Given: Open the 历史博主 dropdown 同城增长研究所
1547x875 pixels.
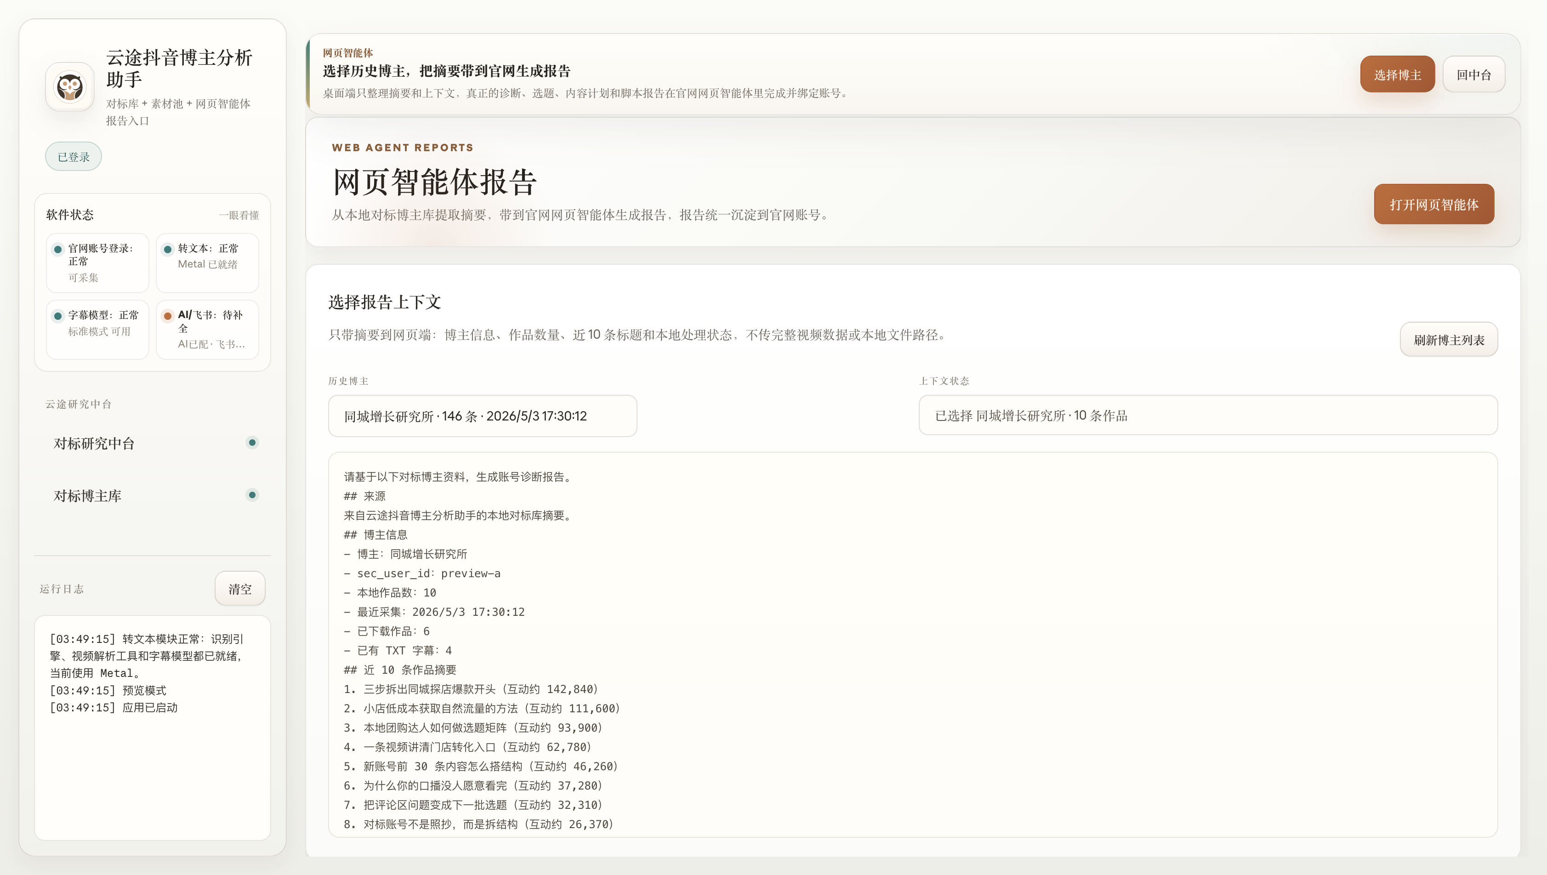Looking at the screenshot, I should 483,416.
